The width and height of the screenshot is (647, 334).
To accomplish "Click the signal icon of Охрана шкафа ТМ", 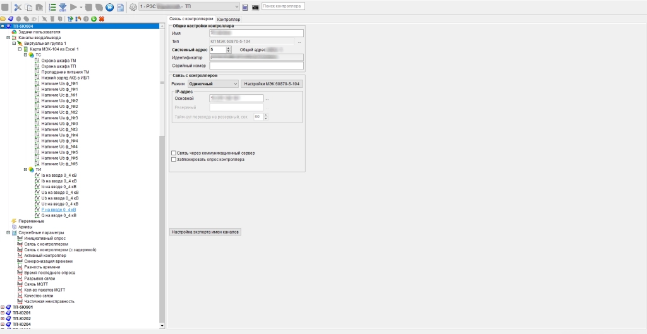I will tap(37, 61).
